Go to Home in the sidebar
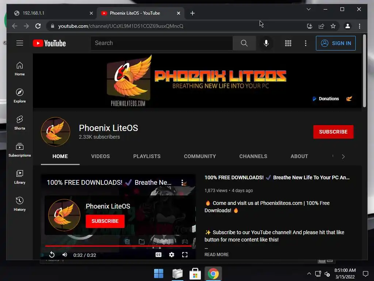Screen dimensions: 374x281 20,69
